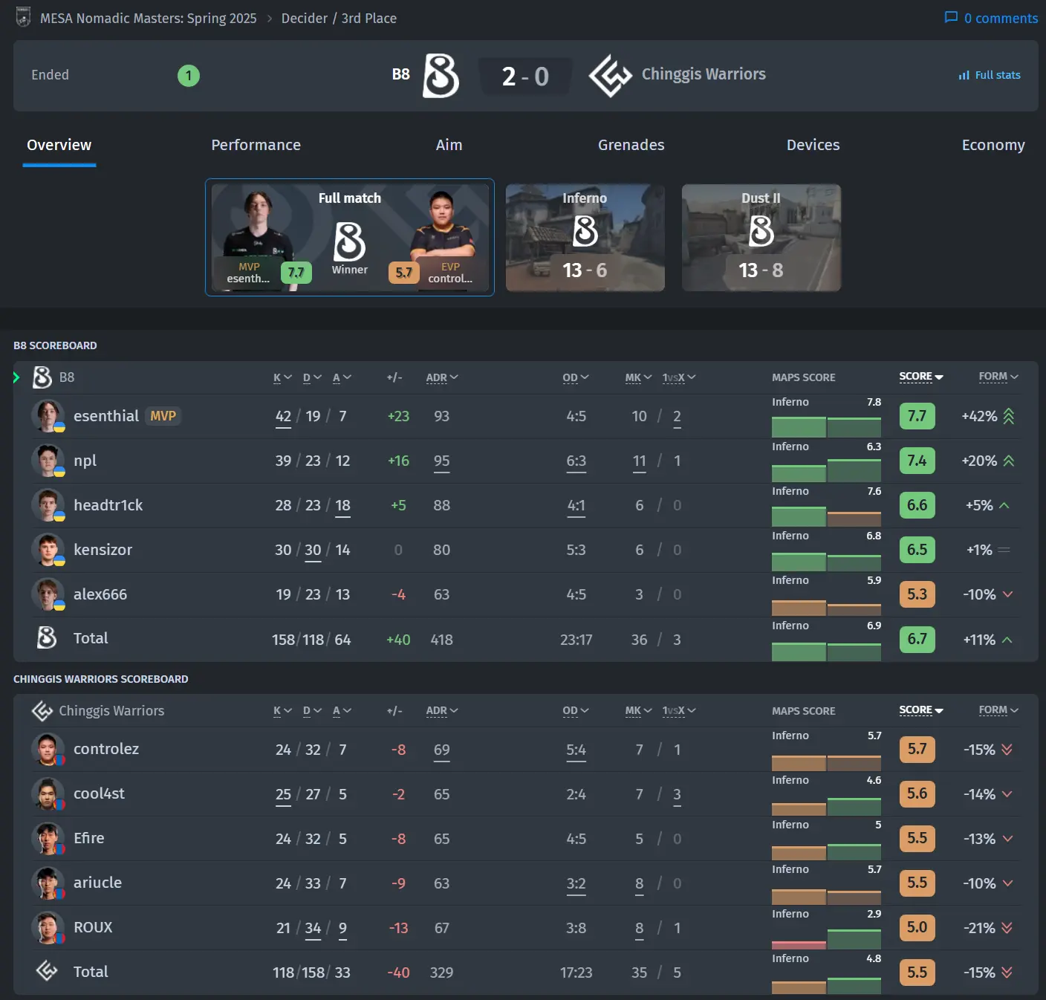Click kensizor's player avatar
The height and width of the screenshot is (1000, 1046).
point(48,550)
